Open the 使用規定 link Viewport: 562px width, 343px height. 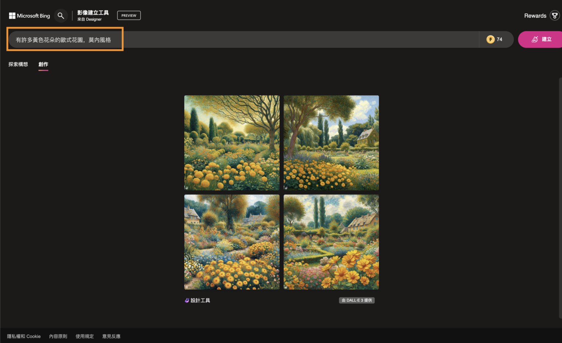[x=85, y=336]
